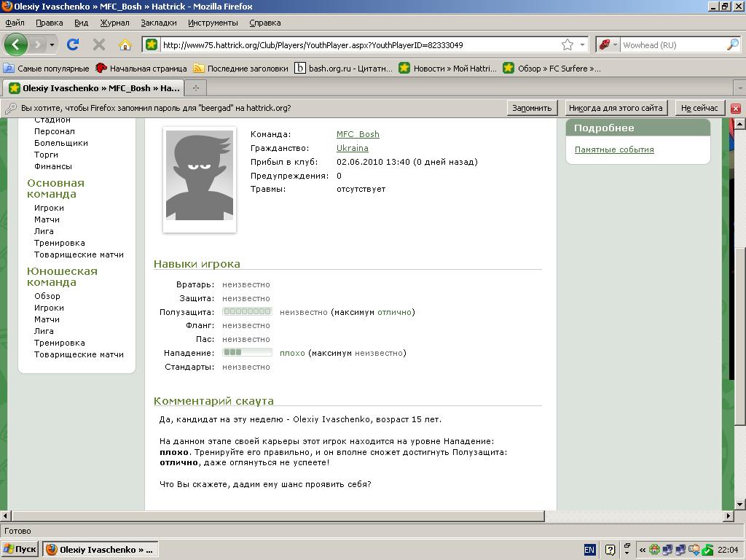The image size is (746, 560).
Task: Open a new tab with plus button
Action: [195, 87]
